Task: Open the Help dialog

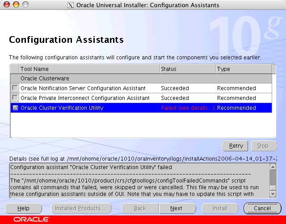Action: [x=23, y=208]
